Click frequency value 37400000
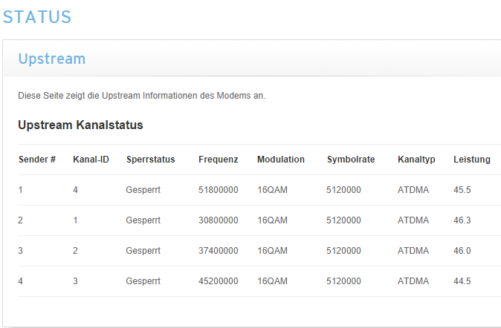This screenshot has height=328, width=501. [219, 251]
